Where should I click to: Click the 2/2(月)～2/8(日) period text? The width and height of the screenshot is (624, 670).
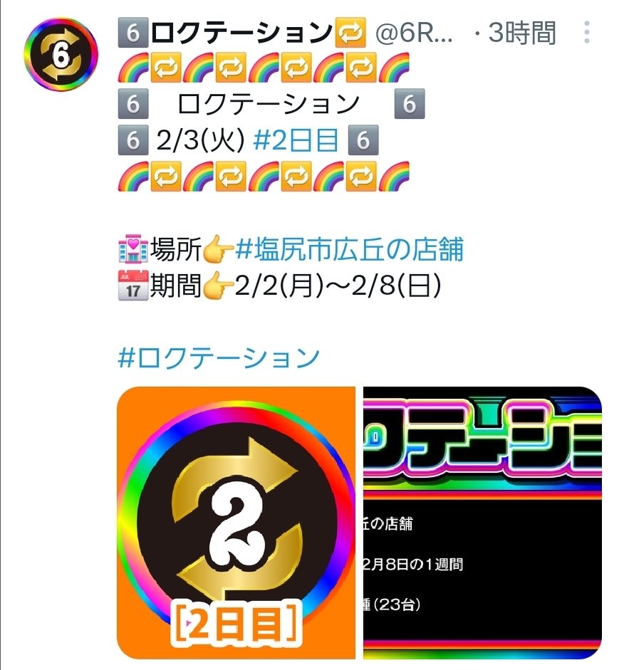pyautogui.click(x=338, y=286)
